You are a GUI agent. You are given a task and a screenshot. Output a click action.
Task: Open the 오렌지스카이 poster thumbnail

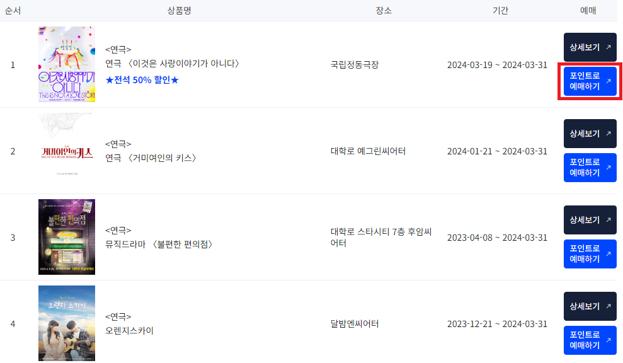click(x=66, y=323)
